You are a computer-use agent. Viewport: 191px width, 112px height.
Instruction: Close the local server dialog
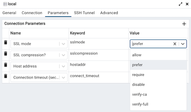[x=187, y=4]
